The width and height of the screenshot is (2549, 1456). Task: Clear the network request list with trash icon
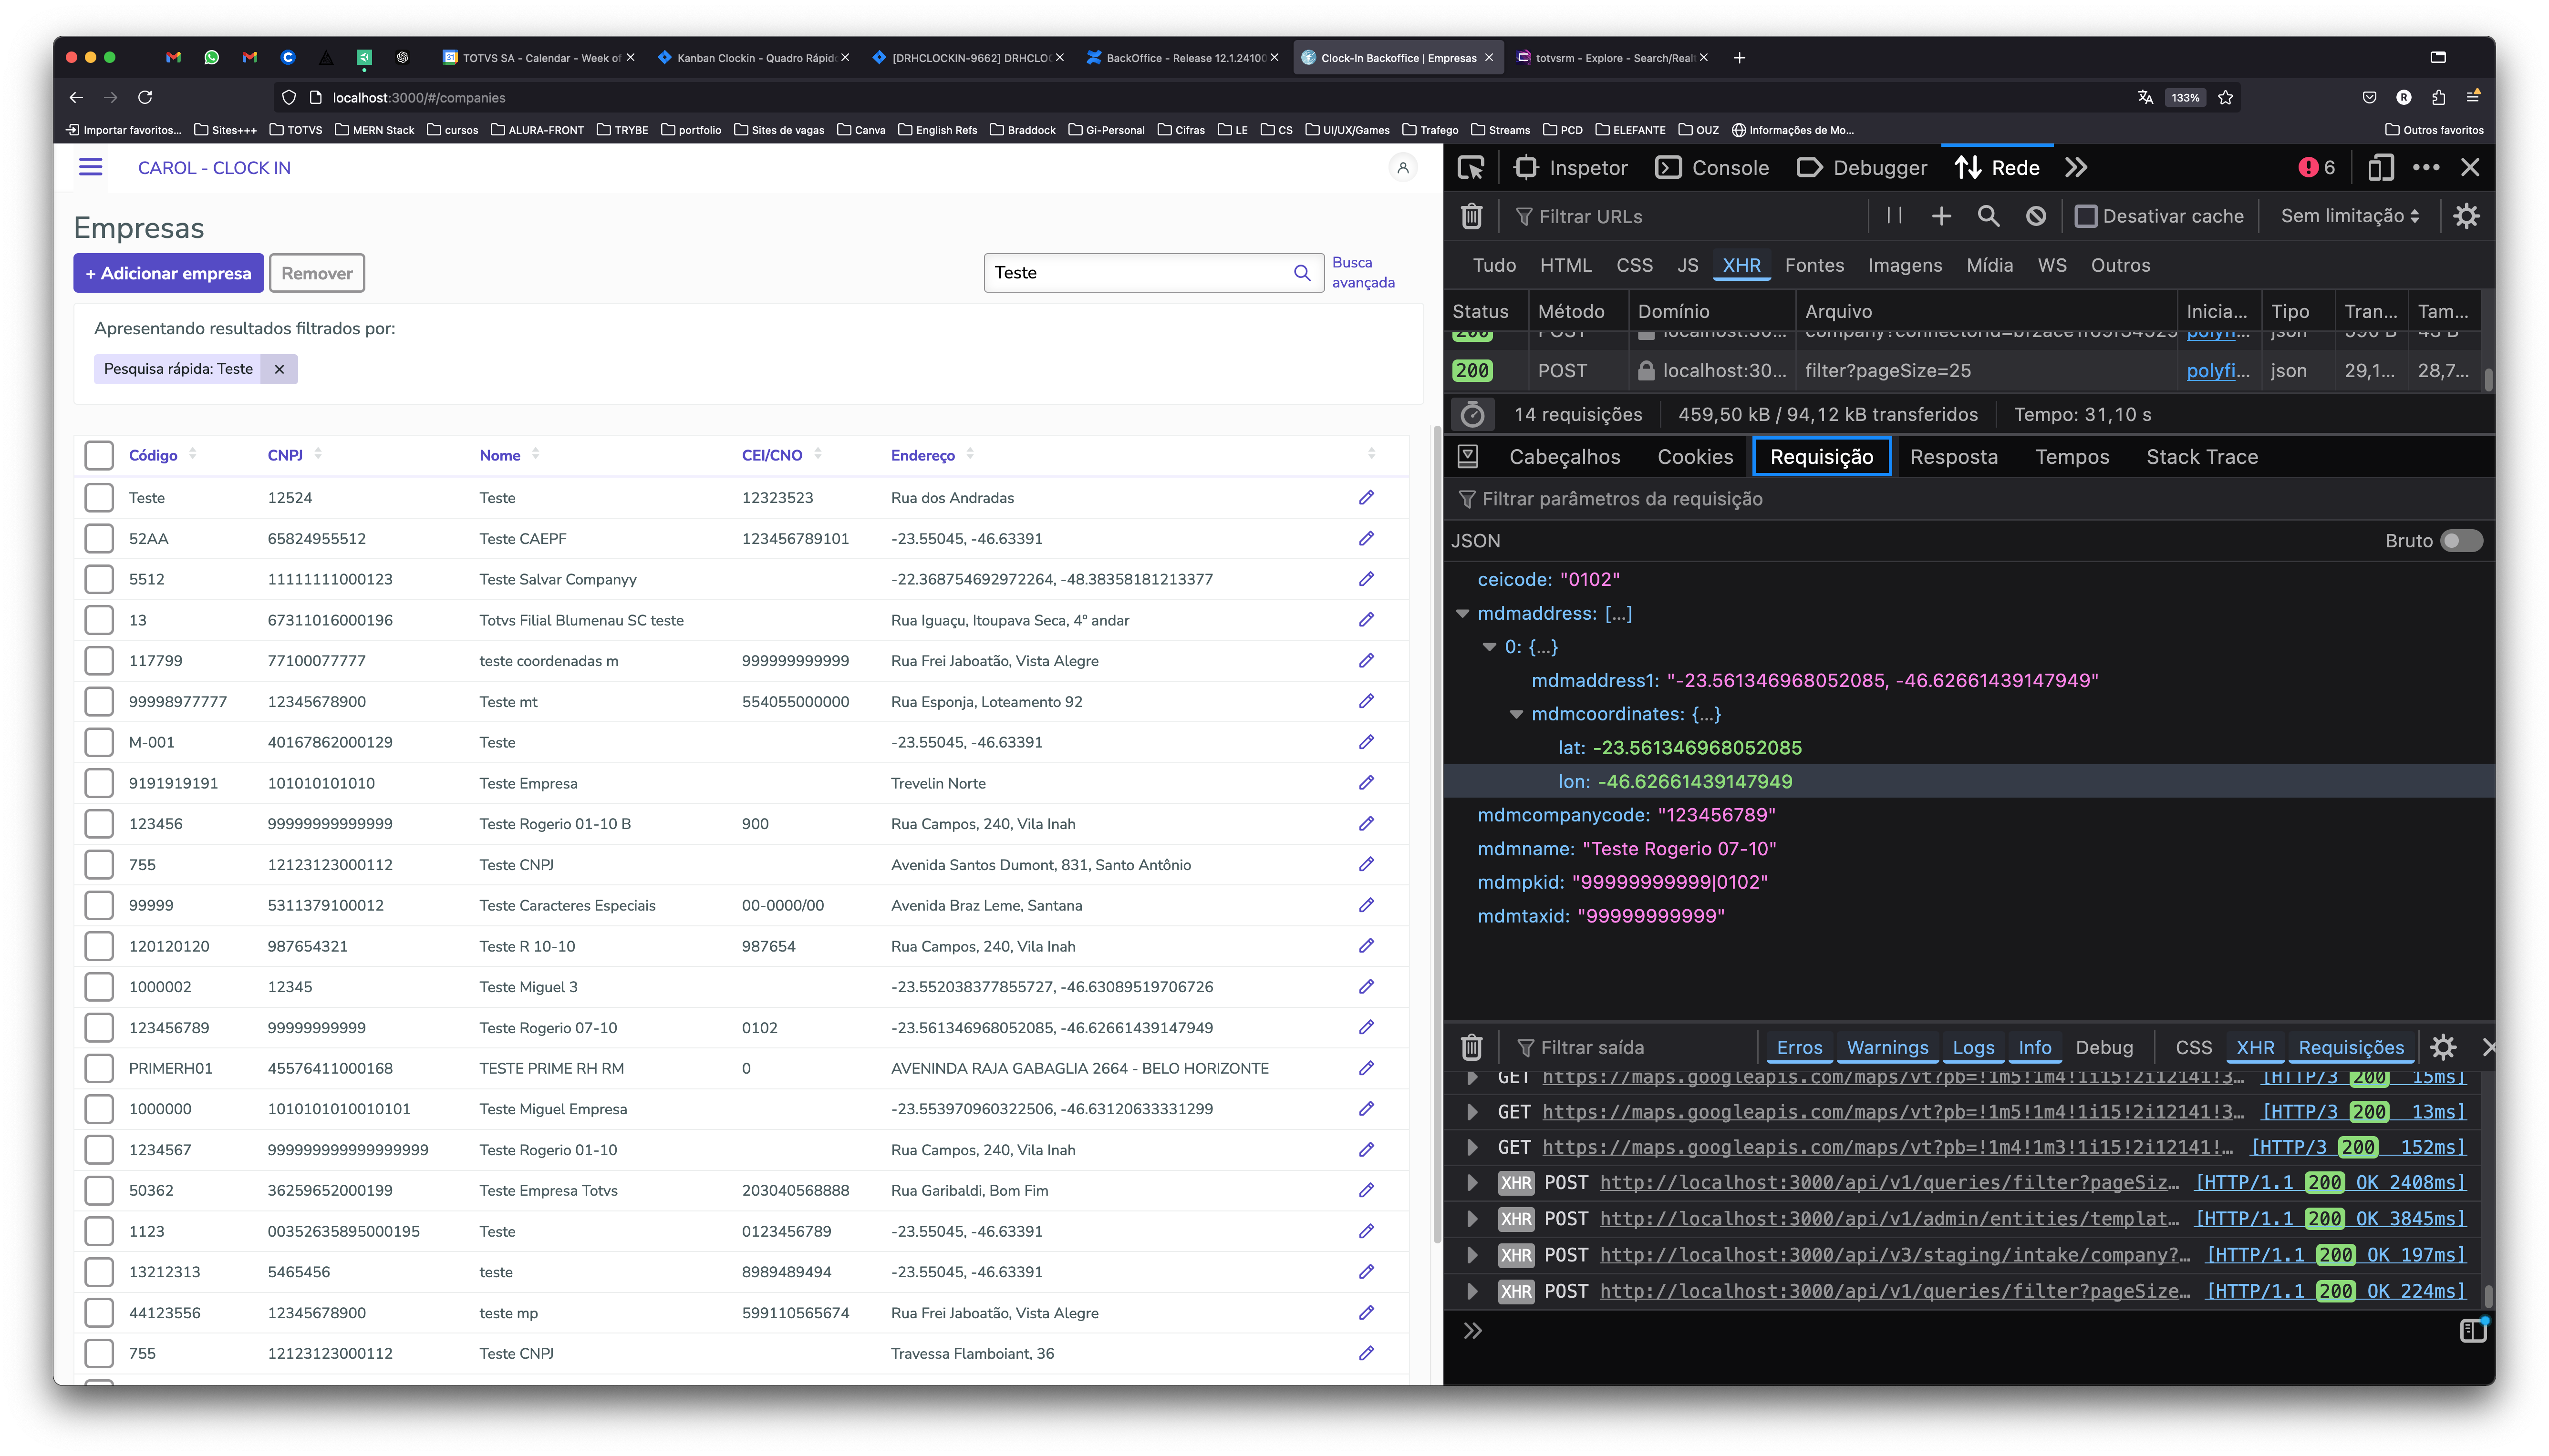[x=1471, y=216]
